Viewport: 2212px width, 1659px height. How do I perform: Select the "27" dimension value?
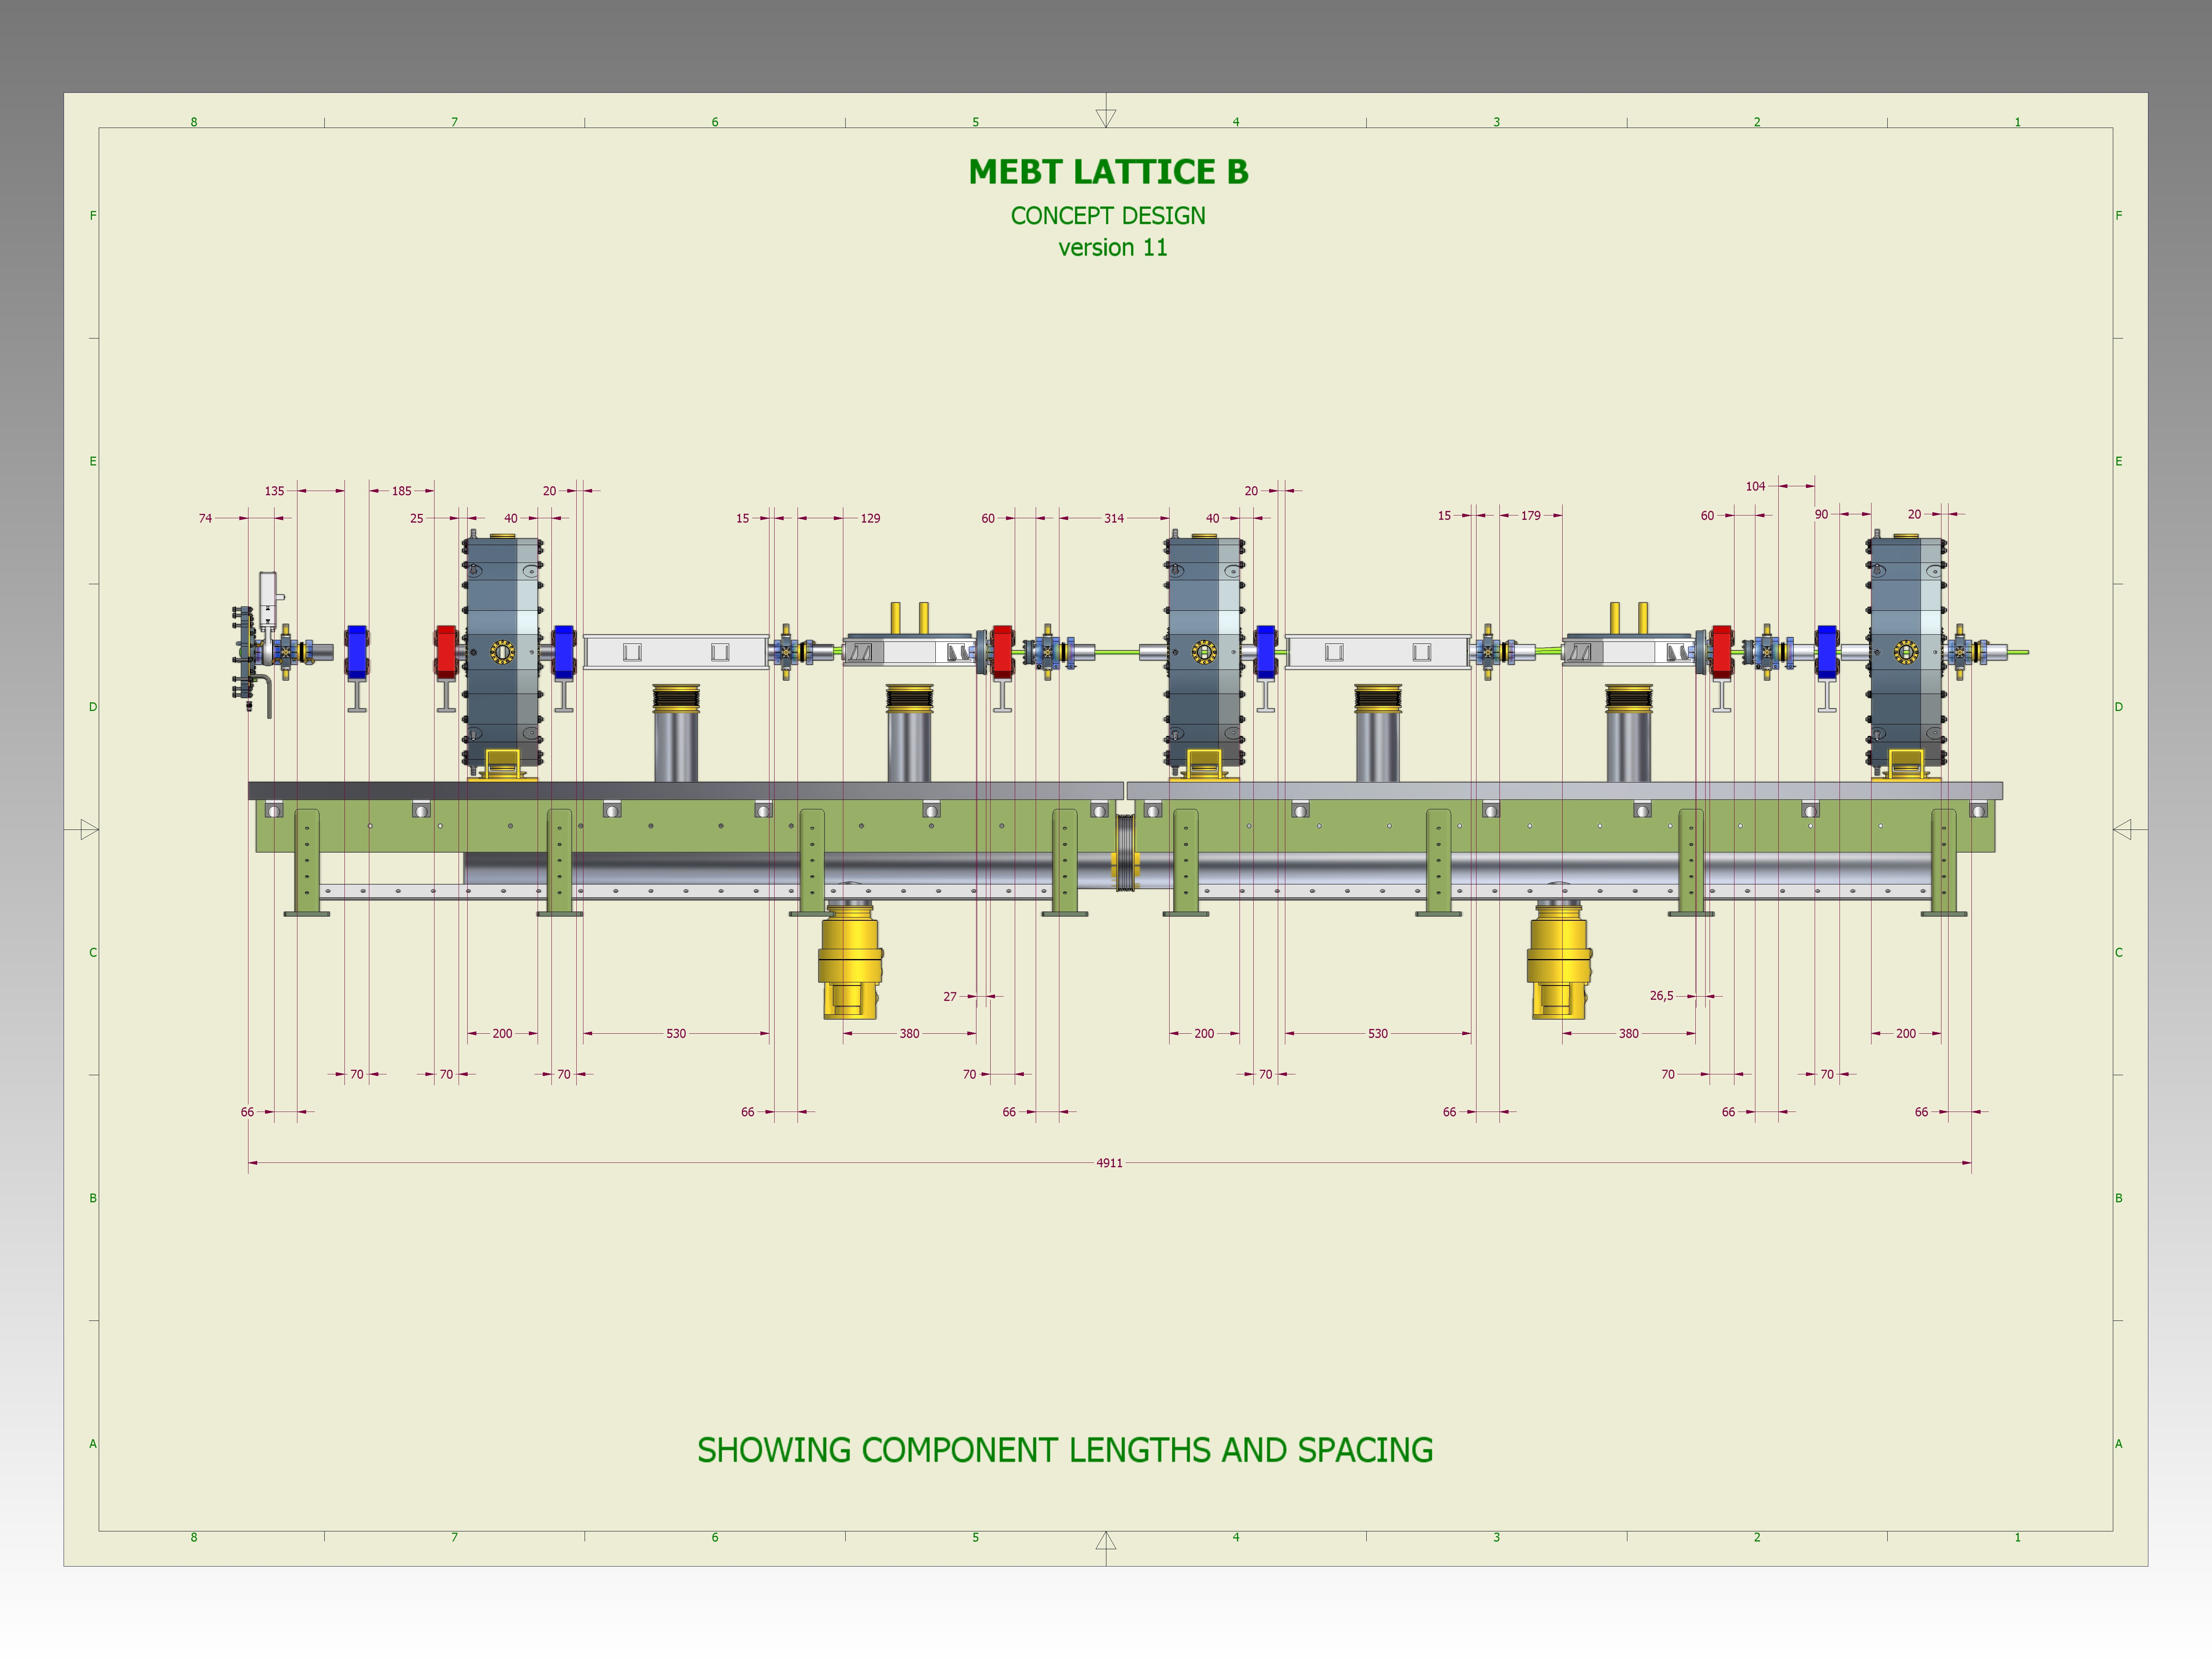pyautogui.click(x=950, y=996)
